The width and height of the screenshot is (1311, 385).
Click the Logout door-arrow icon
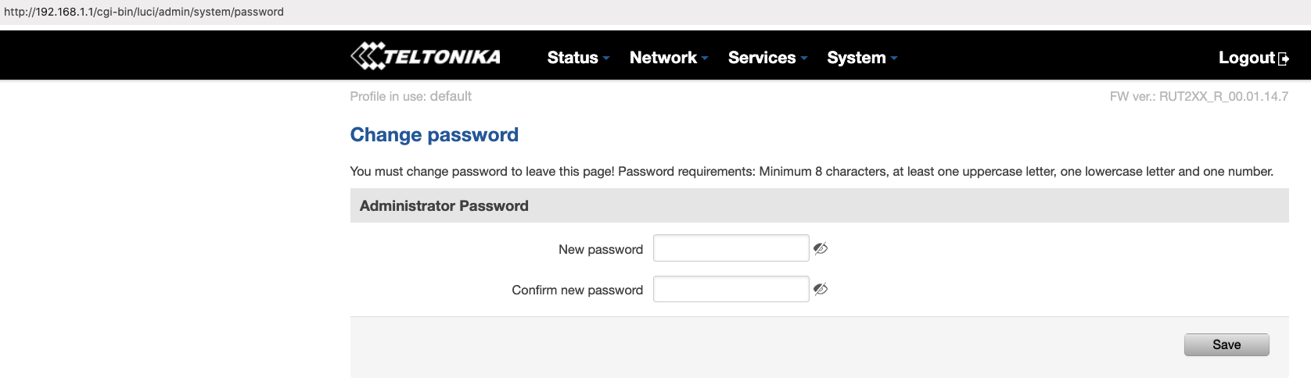(x=1284, y=59)
